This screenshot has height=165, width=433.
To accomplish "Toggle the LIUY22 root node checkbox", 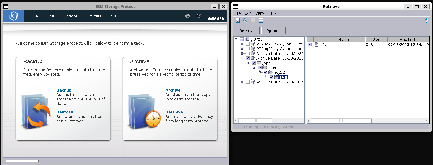I will tap(242, 39).
